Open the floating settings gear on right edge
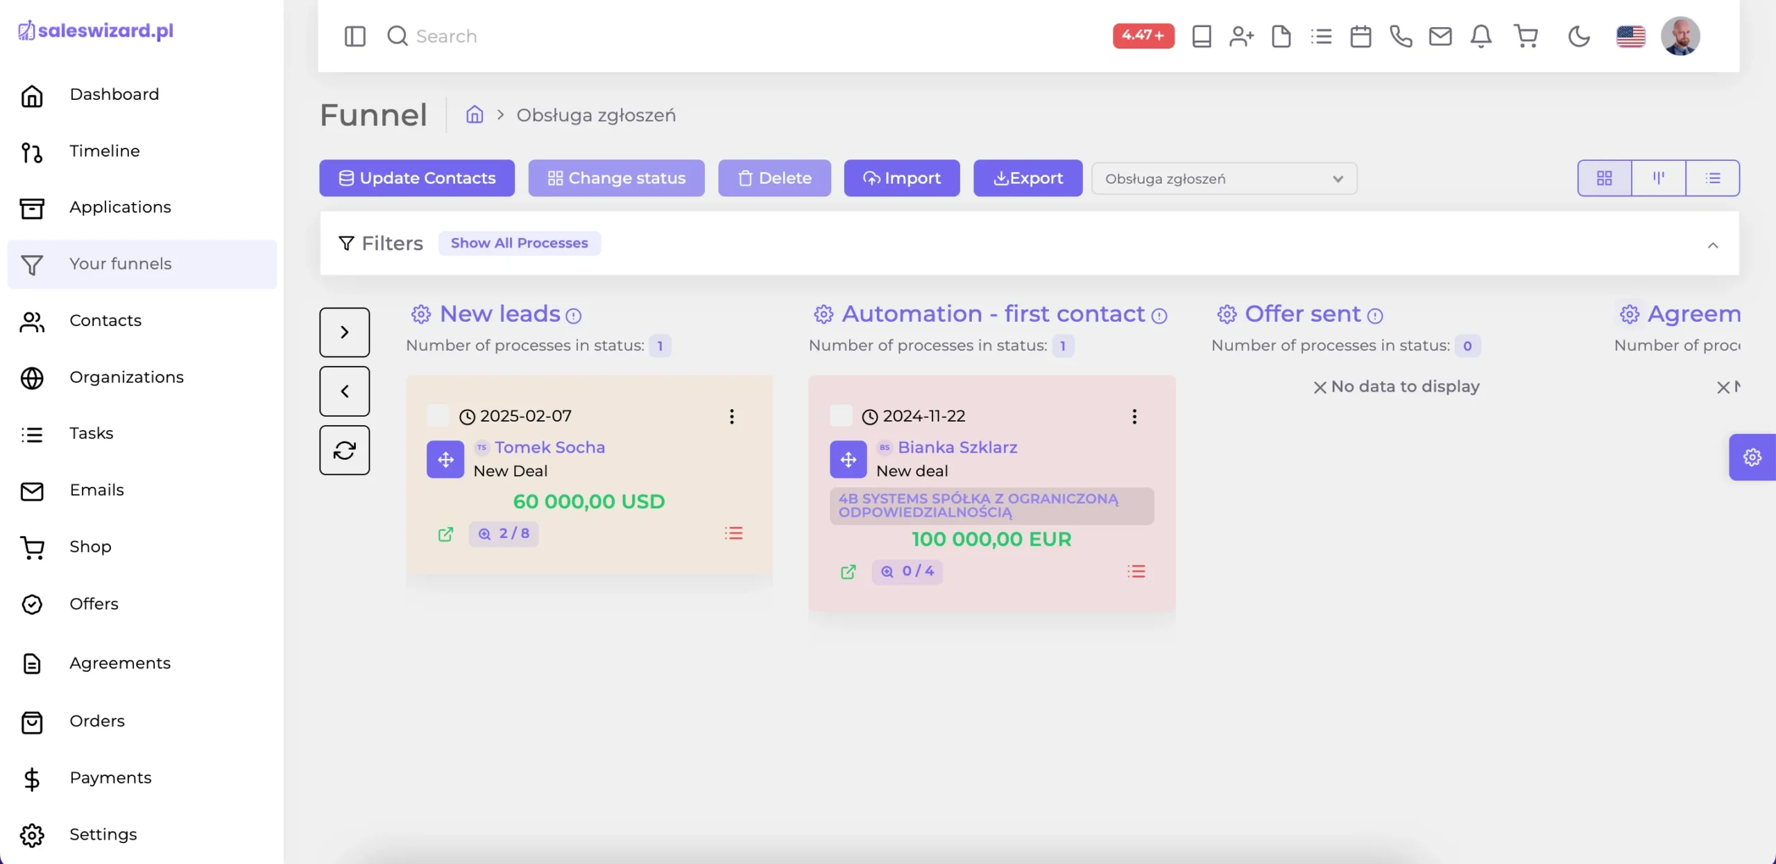The width and height of the screenshot is (1776, 864). pyautogui.click(x=1752, y=457)
